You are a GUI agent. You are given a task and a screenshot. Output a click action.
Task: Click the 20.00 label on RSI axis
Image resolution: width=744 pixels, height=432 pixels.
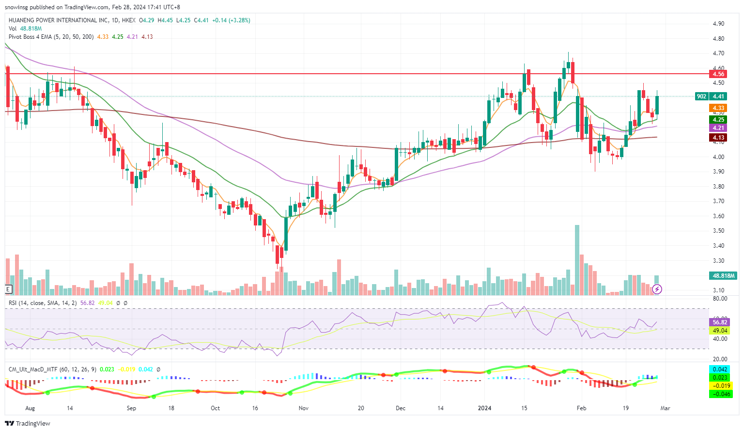[720, 359]
